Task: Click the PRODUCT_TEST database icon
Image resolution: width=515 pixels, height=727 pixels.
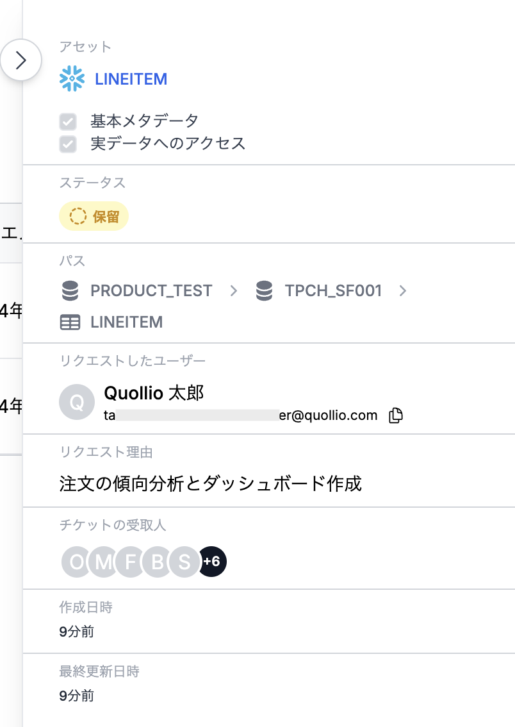Action: [70, 290]
